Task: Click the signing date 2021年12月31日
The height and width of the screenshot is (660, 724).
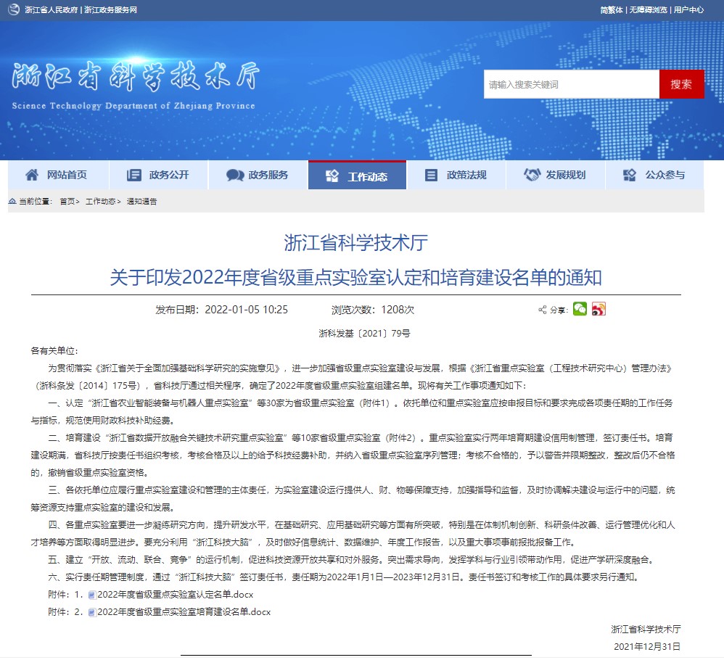Action: (x=647, y=647)
